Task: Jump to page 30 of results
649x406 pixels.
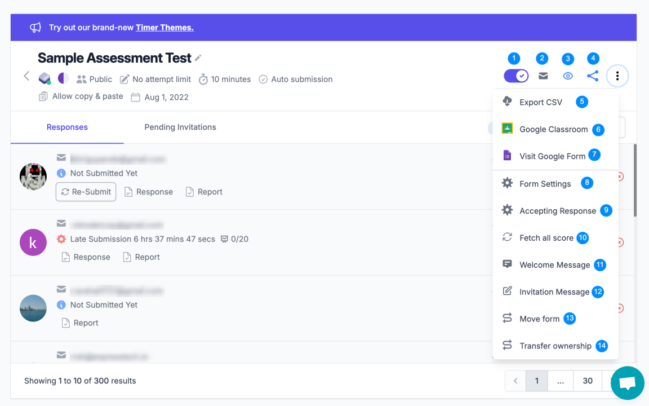Action: [x=587, y=381]
